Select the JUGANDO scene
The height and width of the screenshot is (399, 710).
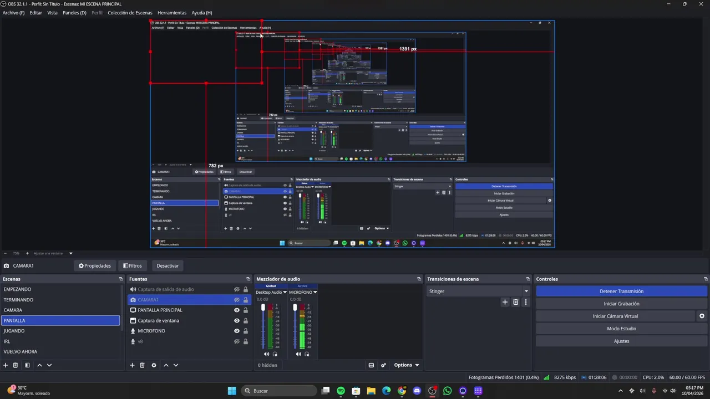tap(60, 331)
